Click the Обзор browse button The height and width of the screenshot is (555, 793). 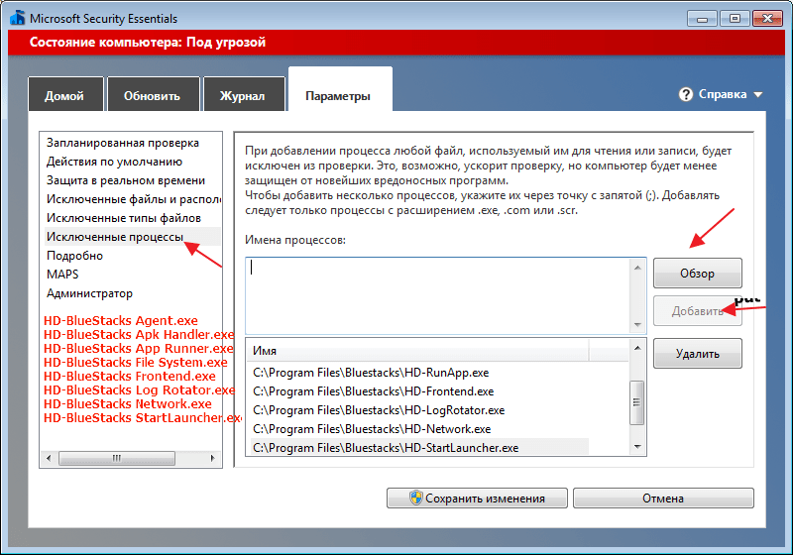[698, 273]
